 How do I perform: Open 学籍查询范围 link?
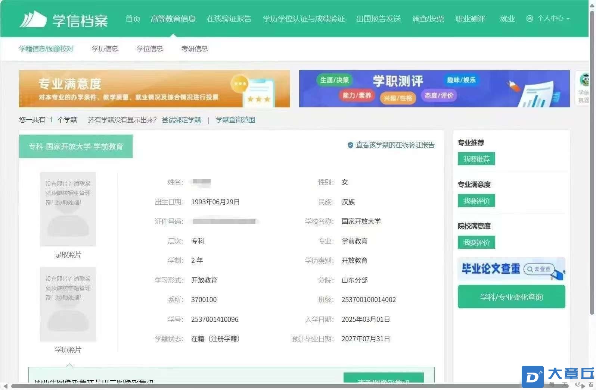[235, 120]
